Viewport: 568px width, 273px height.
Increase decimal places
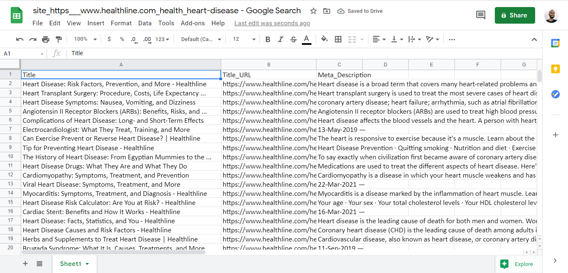coord(147,39)
